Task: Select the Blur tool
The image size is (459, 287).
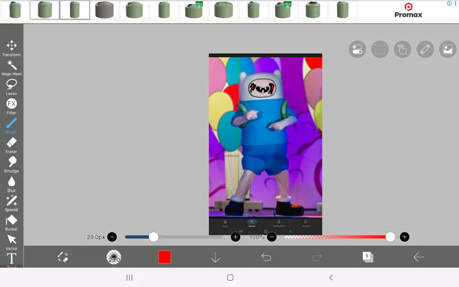Action: coord(11,185)
